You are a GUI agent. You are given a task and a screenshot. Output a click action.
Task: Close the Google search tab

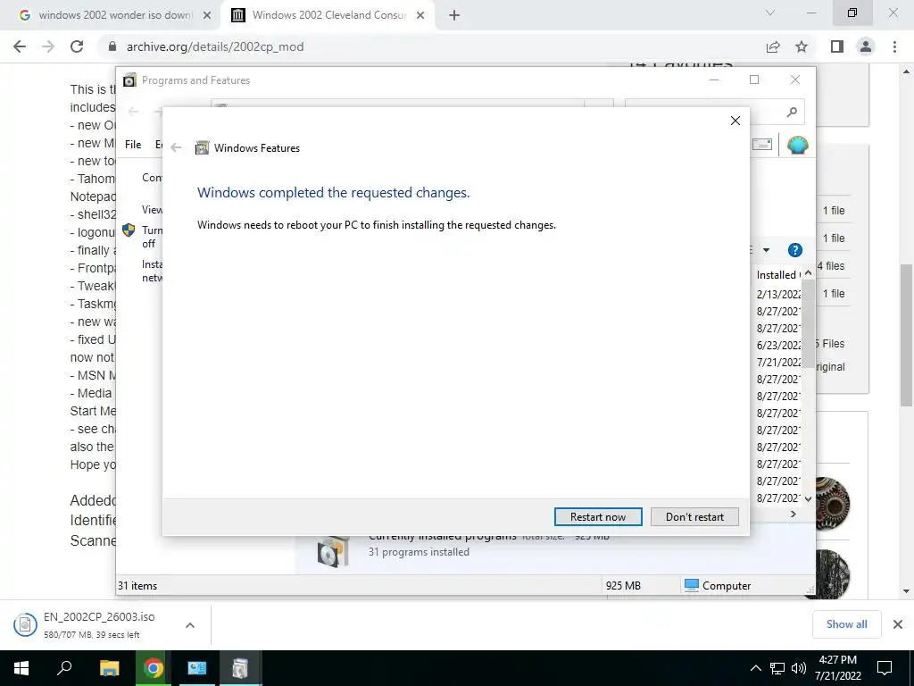point(207,16)
